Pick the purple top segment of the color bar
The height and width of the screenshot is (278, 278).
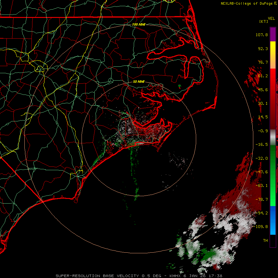click(x=273, y=34)
